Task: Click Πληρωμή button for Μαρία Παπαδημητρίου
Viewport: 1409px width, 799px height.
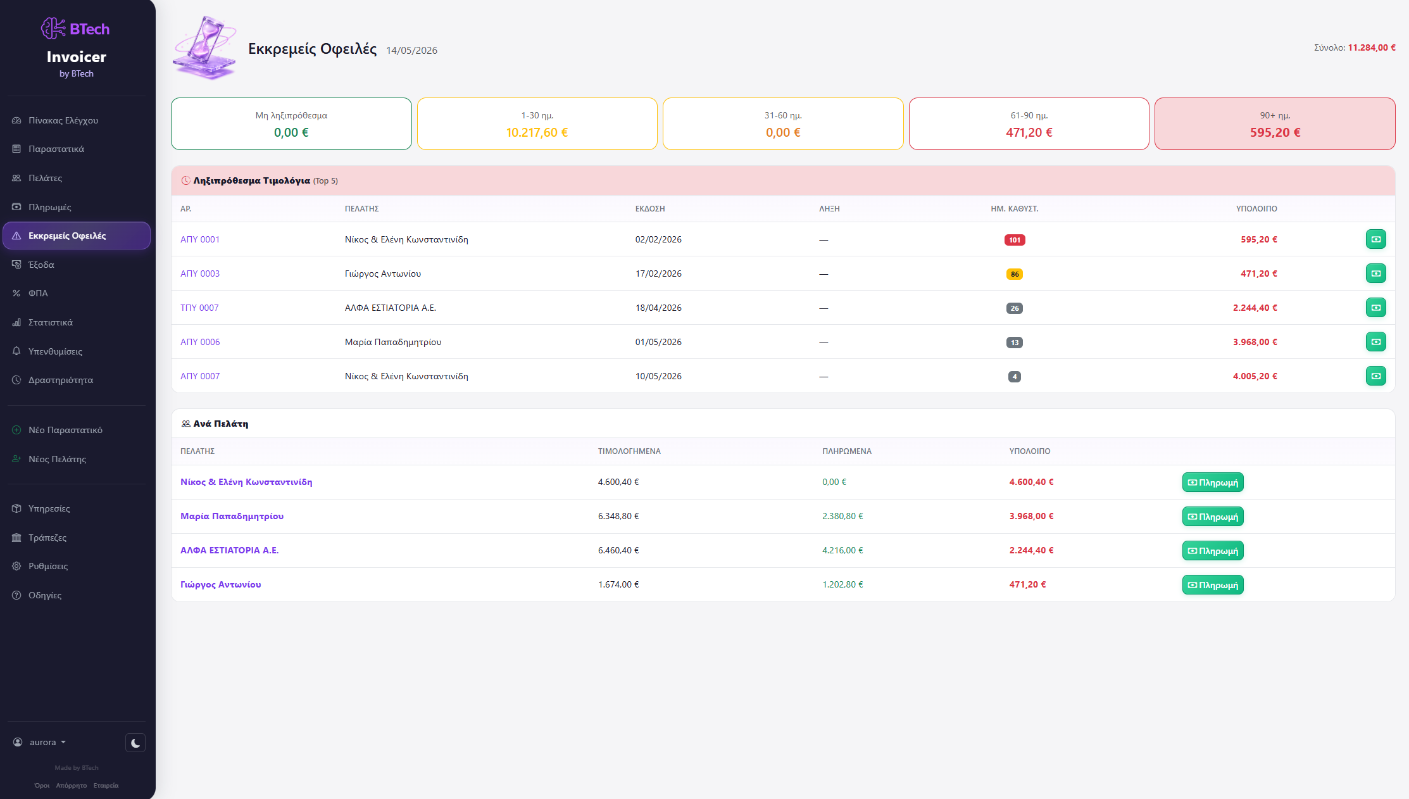Action: point(1213,517)
